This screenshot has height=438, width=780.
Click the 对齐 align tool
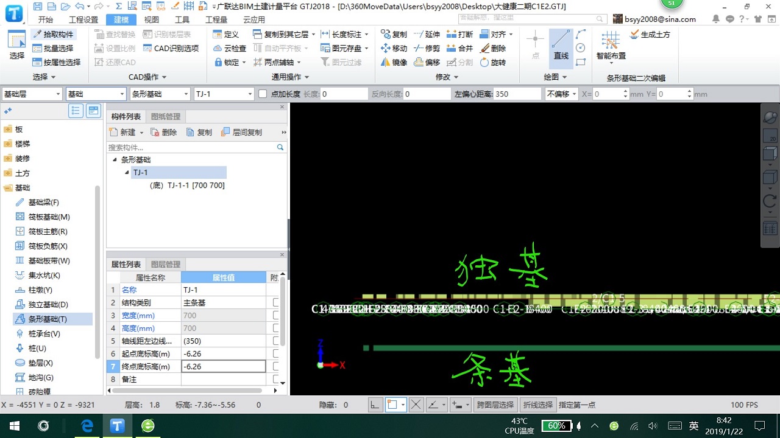(496, 34)
